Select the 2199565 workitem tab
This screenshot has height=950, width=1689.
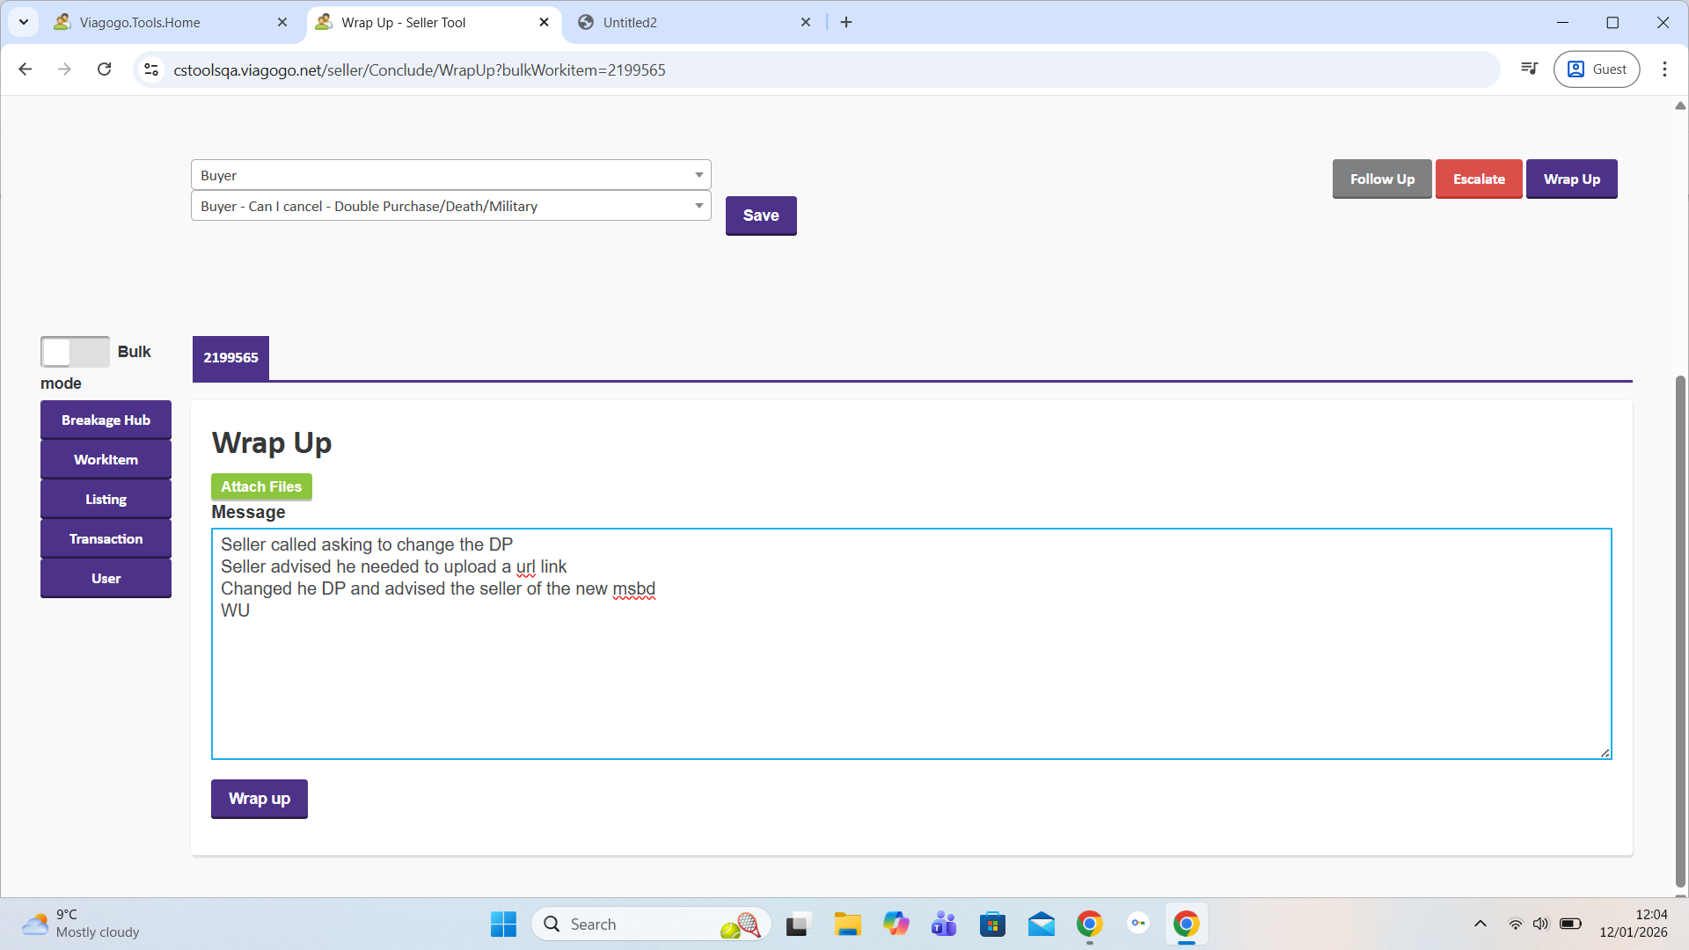(230, 358)
